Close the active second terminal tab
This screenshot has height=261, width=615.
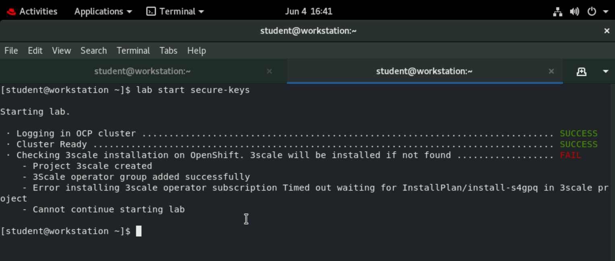[551, 71]
